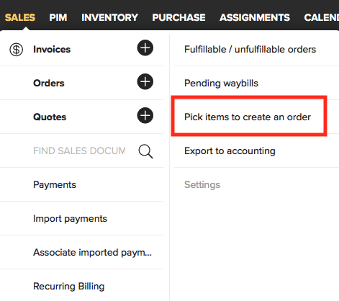Go to Pending waybills
This screenshot has width=339, height=301.
click(221, 84)
